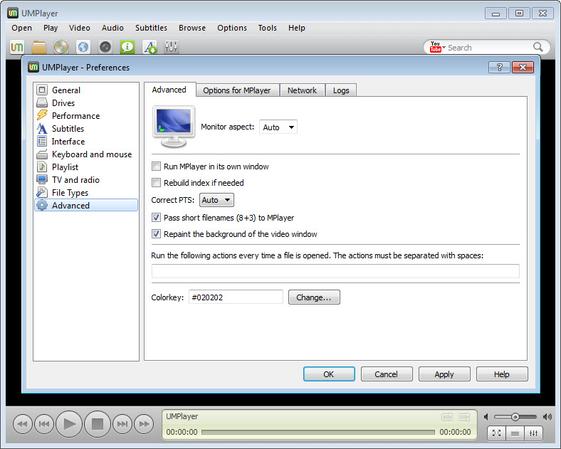Click the loud speaker volume max icon
Screen dimensions: 561x449
tap(547, 417)
